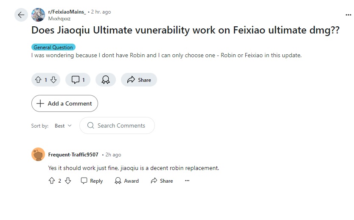Select the General Question flair tag
Screen dimensions: 354x220
(x=53, y=47)
